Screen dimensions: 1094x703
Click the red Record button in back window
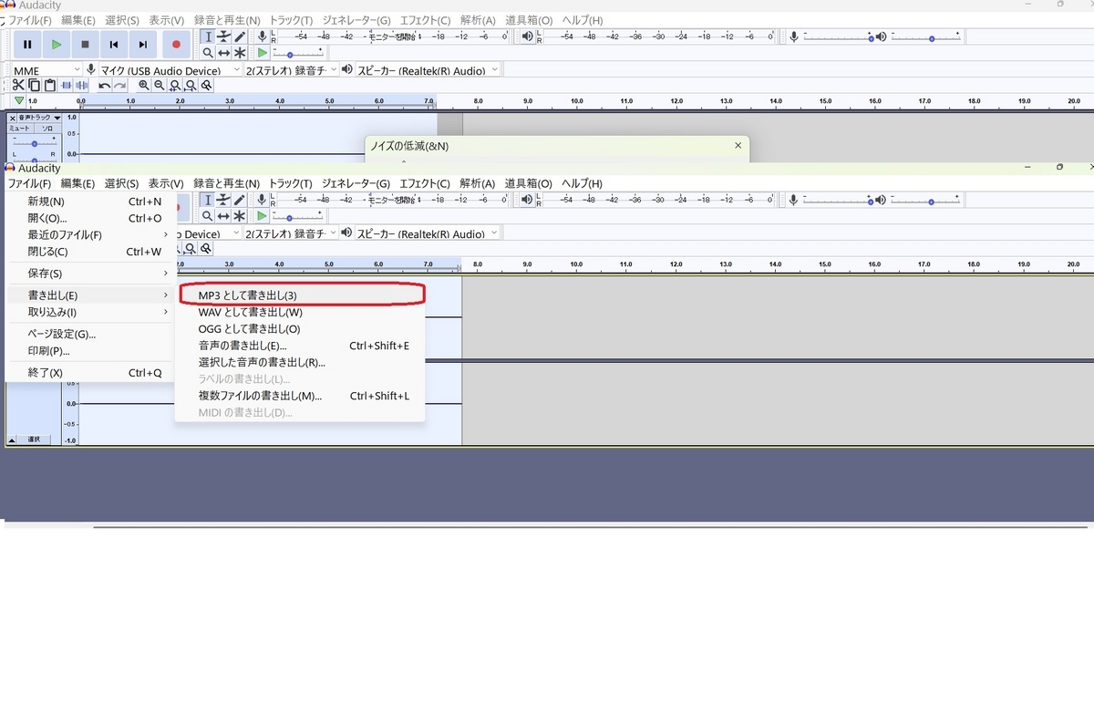(176, 44)
